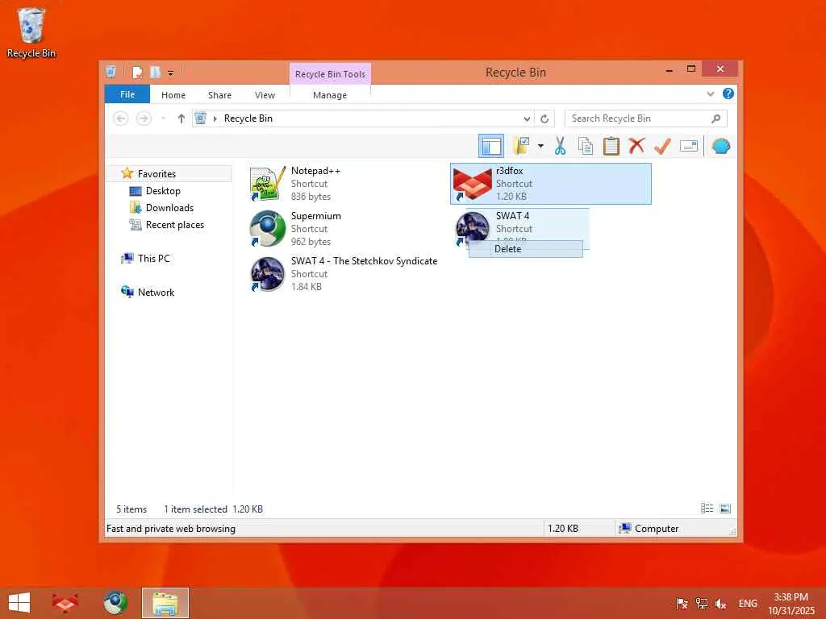Viewport: 826px width, 619px height.
Task: Click the Forward navigation arrow
Action: click(x=144, y=118)
